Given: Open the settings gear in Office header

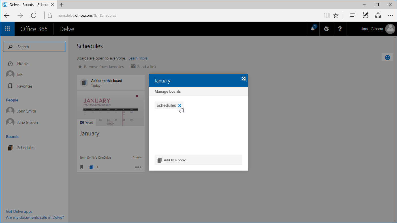Looking at the screenshot, I should [326, 29].
